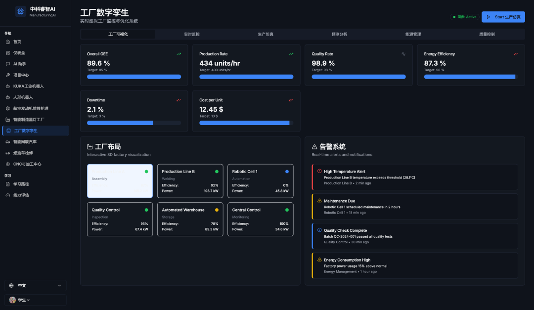Open the CNC与加工中心 gear icon
534x310 pixels.
8,164
